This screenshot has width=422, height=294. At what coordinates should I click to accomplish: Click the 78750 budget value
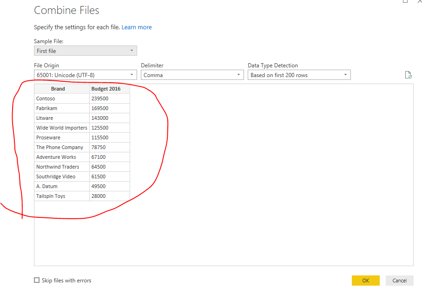point(110,147)
